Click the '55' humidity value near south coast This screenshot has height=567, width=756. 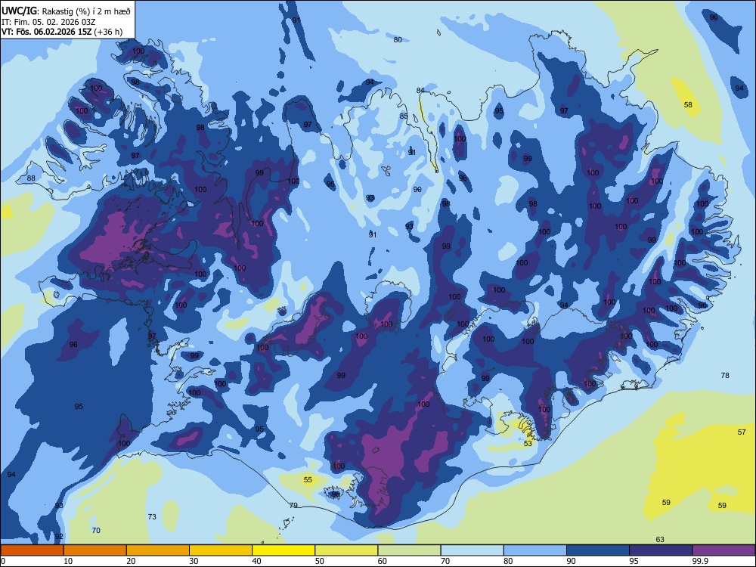[x=308, y=480]
